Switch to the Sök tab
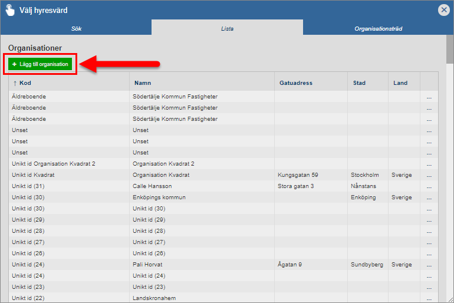 pyautogui.click(x=76, y=28)
